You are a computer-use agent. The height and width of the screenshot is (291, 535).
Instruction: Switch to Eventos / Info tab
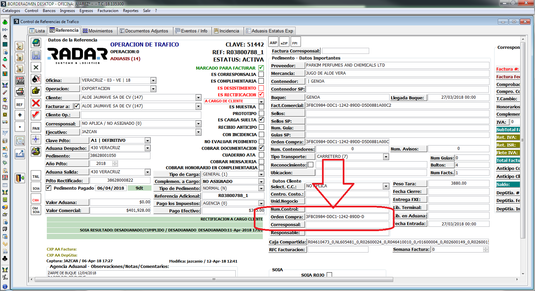pyautogui.click(x=192, y=31)
